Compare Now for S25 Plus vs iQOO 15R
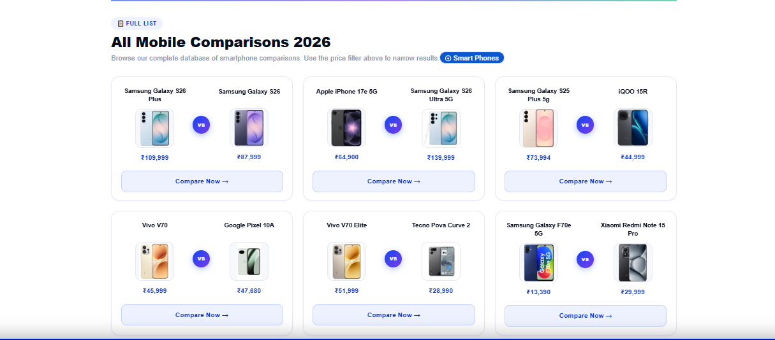 pos(585,181)
